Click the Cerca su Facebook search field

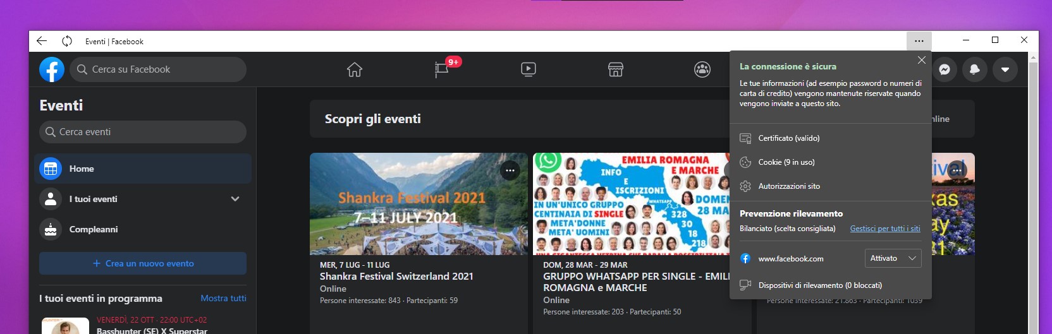click(158, 69)
